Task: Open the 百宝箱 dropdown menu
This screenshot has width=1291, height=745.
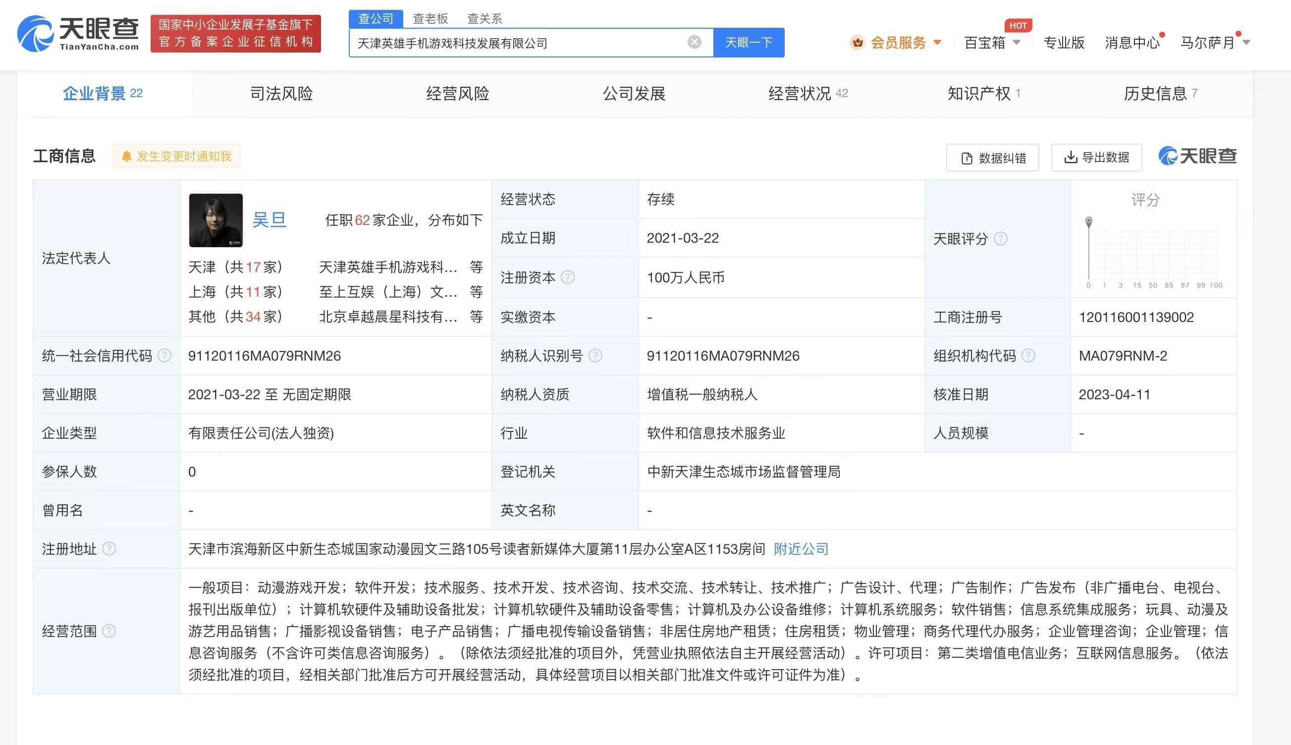Action: click(992, 43)
